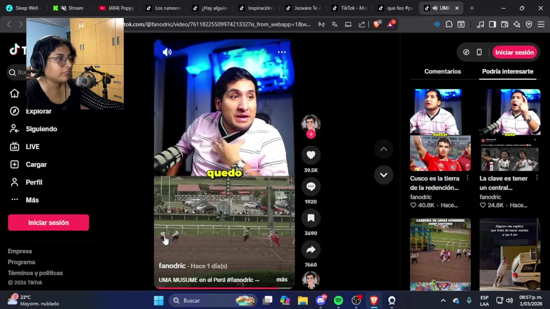Click the get-app phone icon in header

[x=479, y=52]
